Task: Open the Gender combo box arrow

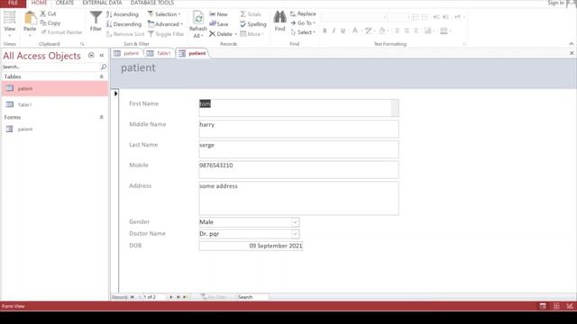Action: click(295, 222)
